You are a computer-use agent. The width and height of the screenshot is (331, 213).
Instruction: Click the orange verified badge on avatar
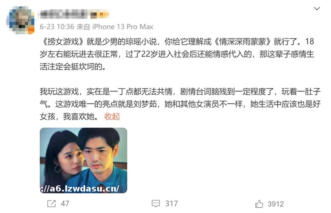[31, 30]
